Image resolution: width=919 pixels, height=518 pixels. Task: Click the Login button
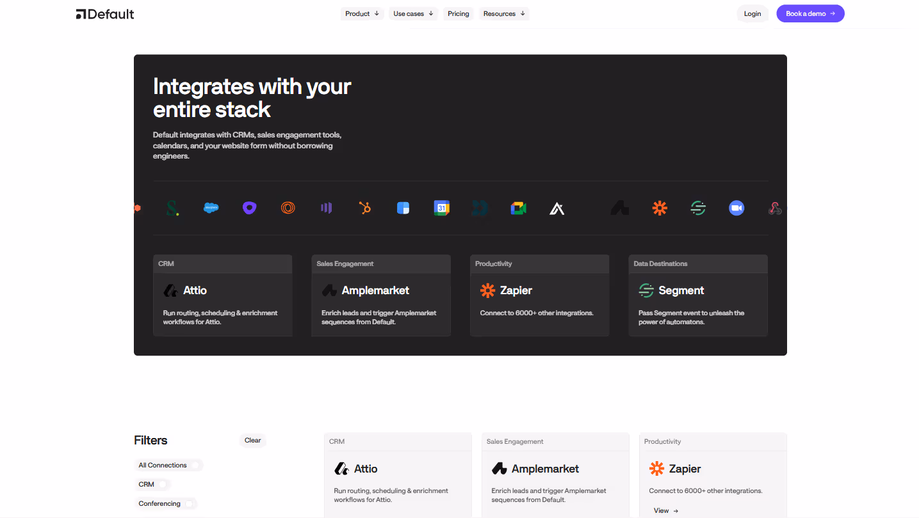pyautogui.click(x=752, y=13)
